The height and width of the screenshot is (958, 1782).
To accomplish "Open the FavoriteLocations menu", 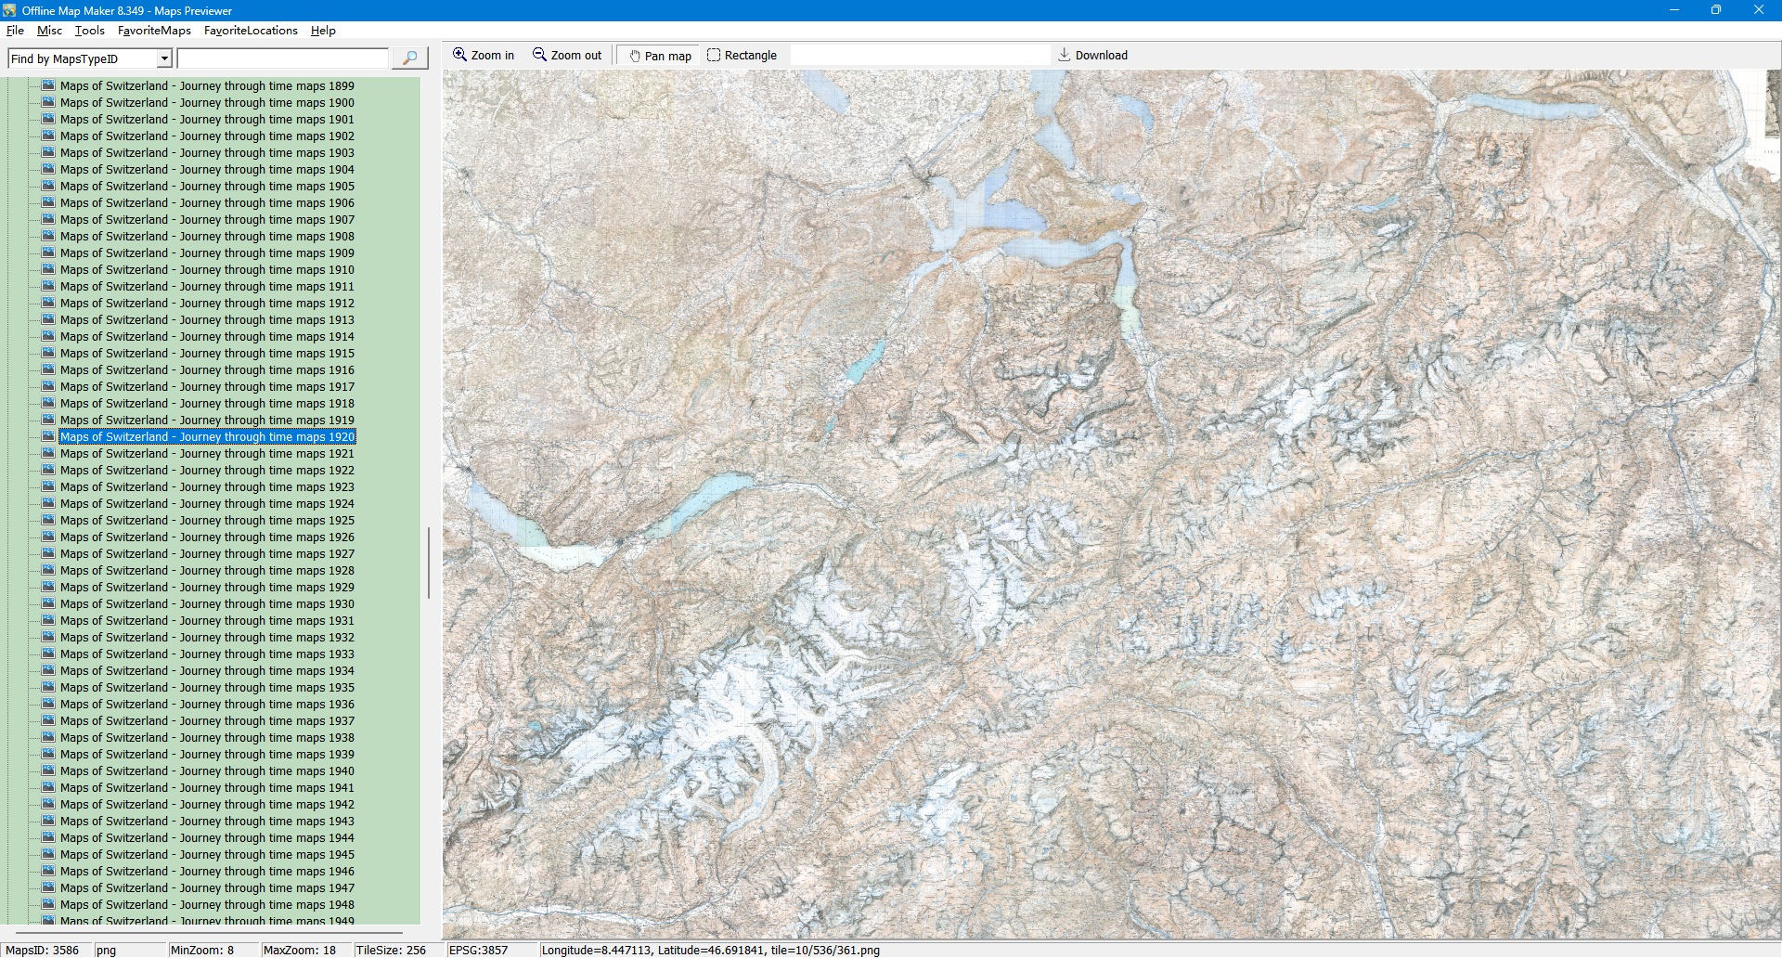I will click(251, 31).
